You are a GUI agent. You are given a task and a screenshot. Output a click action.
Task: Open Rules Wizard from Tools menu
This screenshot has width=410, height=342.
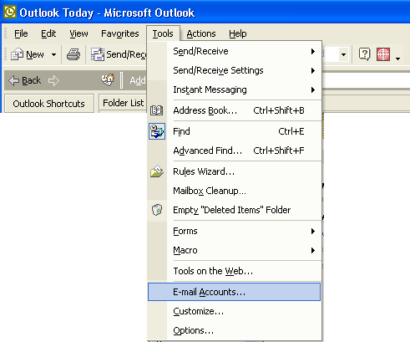tap(235, 171)
